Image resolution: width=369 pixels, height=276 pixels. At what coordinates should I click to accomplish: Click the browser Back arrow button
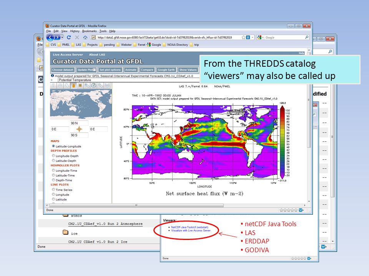[x=50, y=37]
